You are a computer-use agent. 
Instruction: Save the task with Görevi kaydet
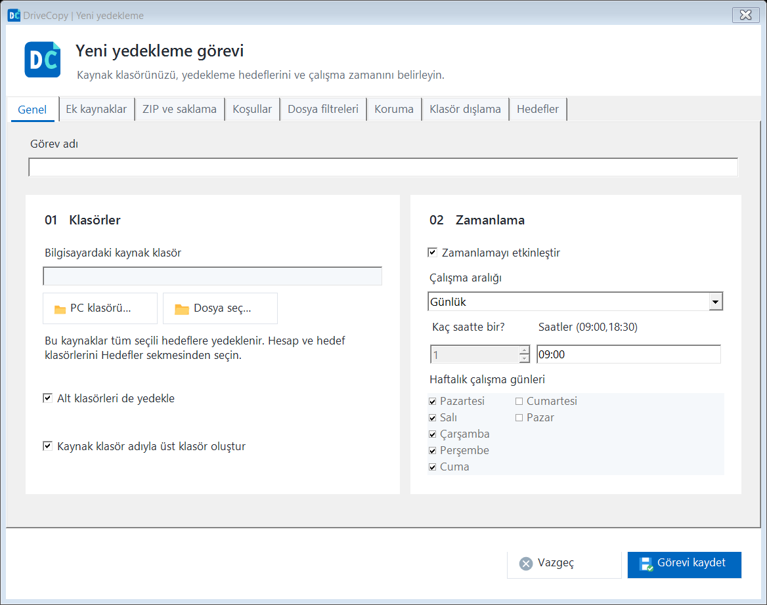coord(684,564)
